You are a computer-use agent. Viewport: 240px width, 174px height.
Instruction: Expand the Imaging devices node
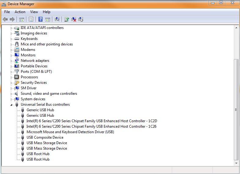point(11,34)
